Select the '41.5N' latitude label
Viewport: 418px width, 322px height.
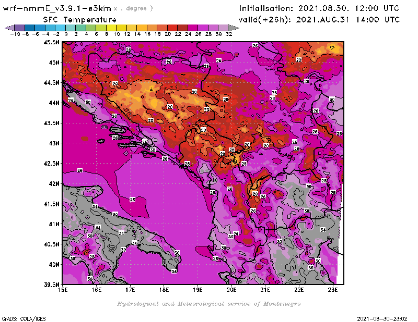(51, 204)
